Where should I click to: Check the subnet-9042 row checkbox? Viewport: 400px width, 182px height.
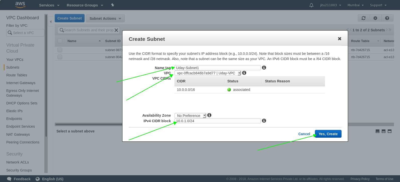(60, 57)
